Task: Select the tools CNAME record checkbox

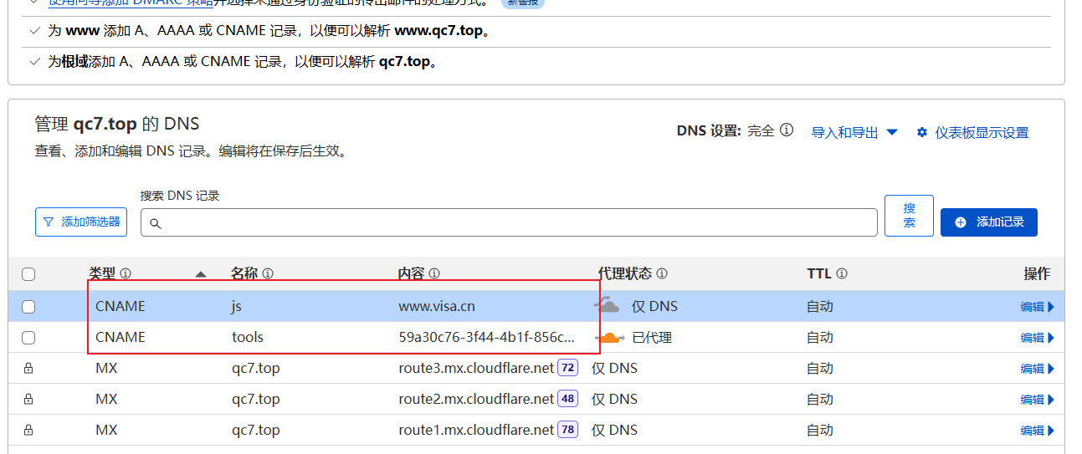Action: pyautogui.click(x=28, y=338)
